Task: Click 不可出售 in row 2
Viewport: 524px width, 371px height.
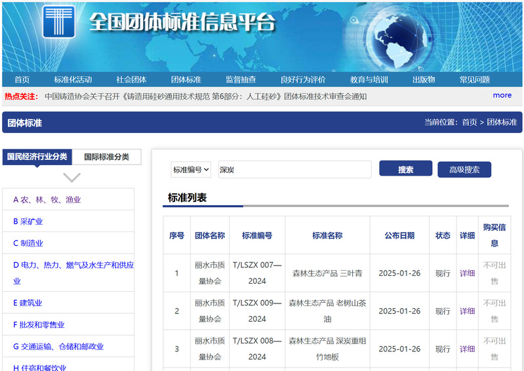Action: click(x=494, y=311)
